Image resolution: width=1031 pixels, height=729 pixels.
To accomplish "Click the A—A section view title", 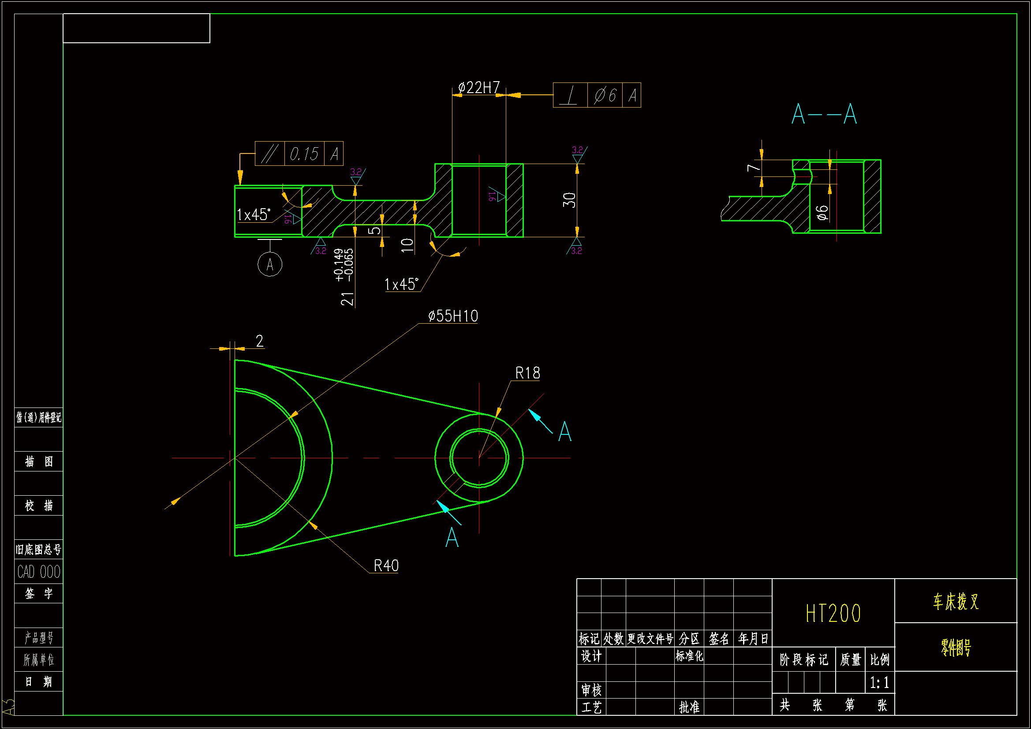I will point(824,114).
